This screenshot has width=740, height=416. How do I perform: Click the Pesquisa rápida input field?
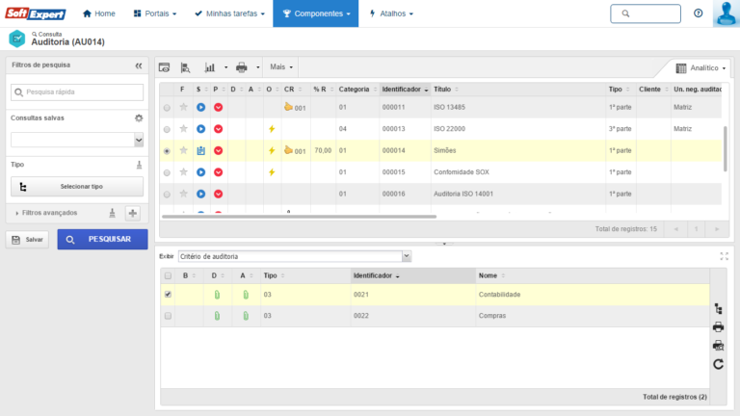coord(77,92)
